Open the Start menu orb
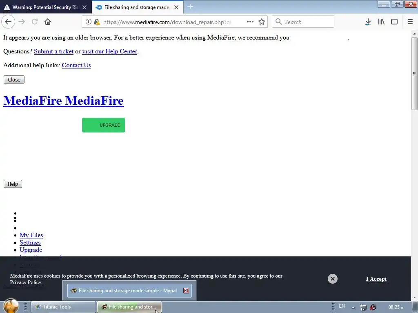418x313 pixels. (11, 306)
